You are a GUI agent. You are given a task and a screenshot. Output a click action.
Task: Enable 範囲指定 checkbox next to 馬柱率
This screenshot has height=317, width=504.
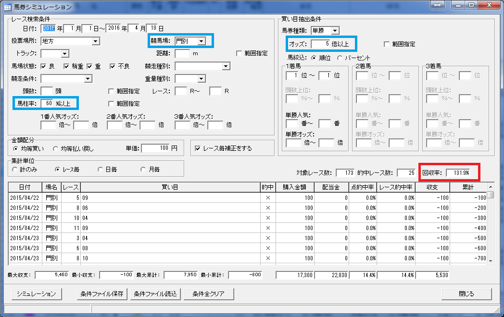click(111, 104)
